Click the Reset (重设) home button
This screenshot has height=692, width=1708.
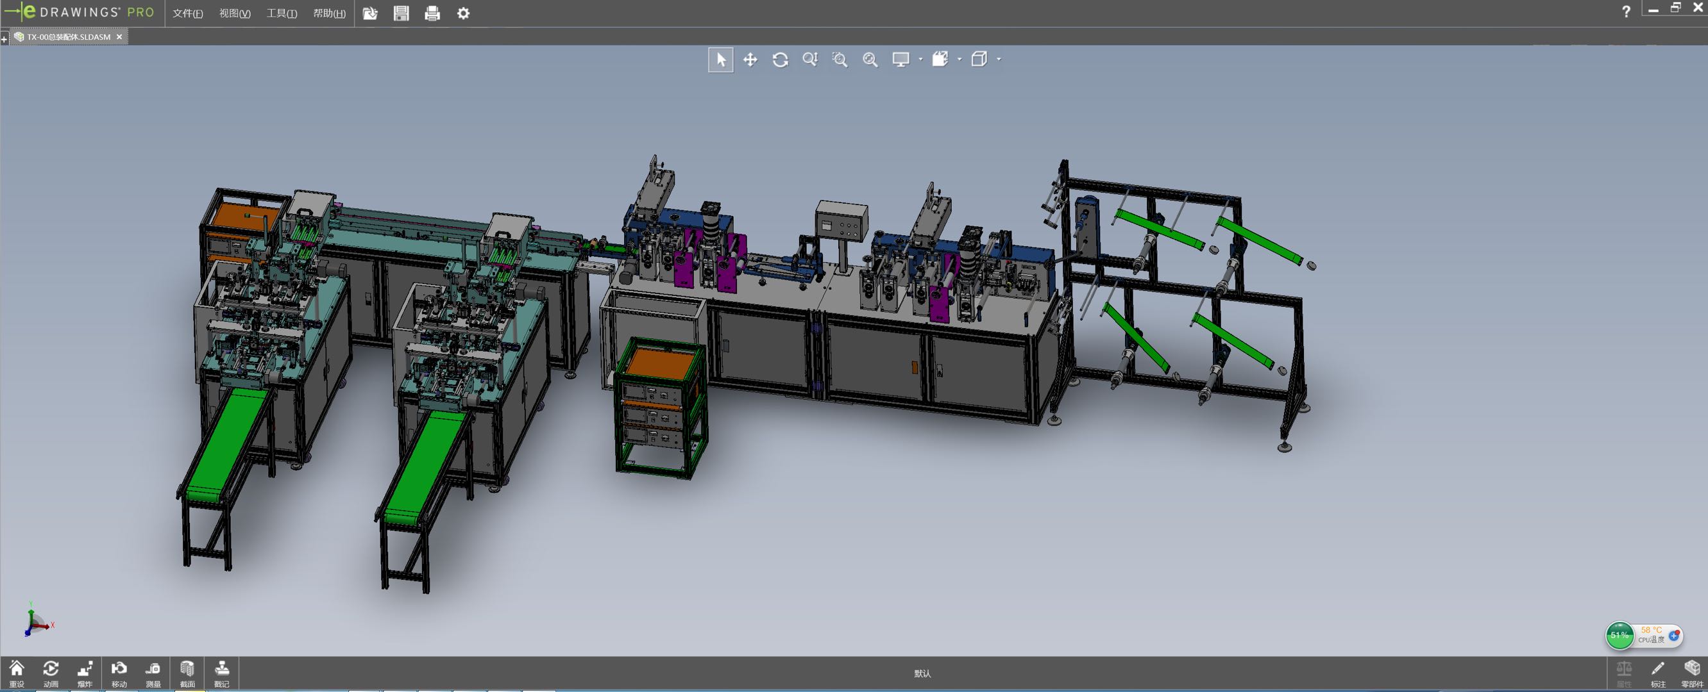point(17,673)
